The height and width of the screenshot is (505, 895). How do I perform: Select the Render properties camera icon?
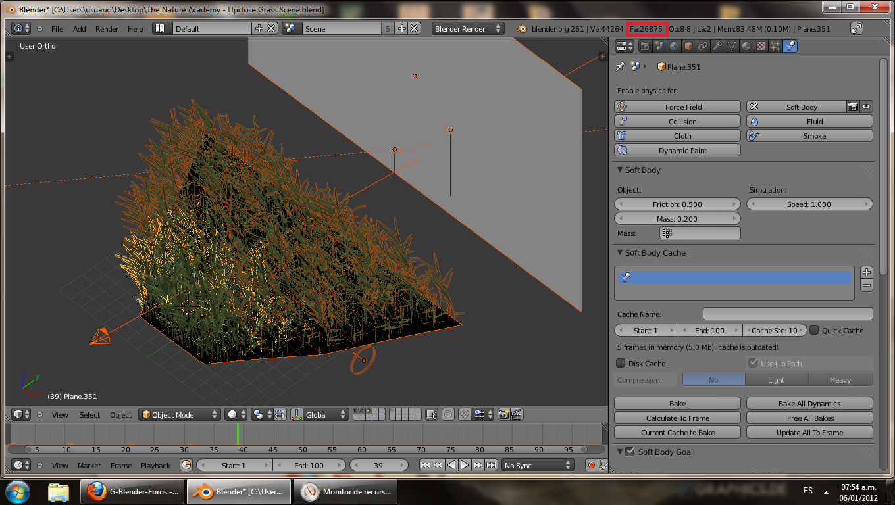[x=645, y=46]
